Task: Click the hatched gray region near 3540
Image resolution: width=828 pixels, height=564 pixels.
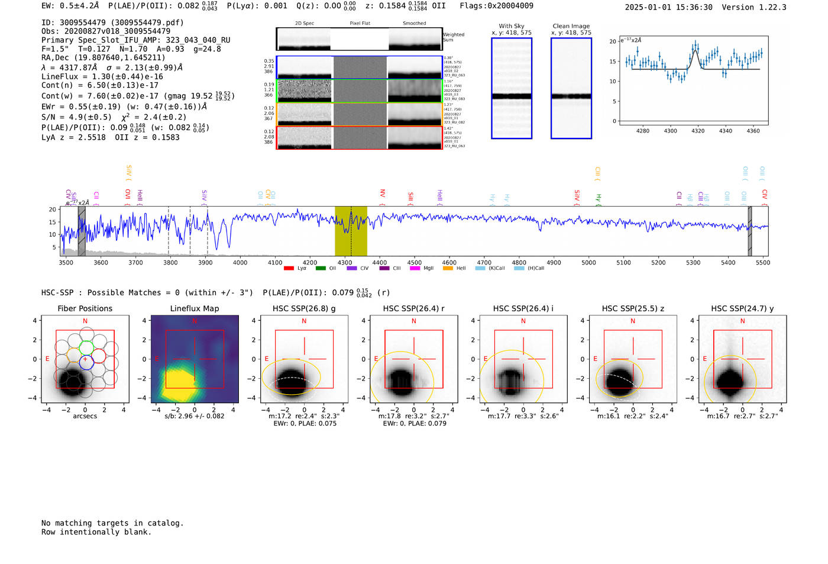Action: (x=82, y=231)
